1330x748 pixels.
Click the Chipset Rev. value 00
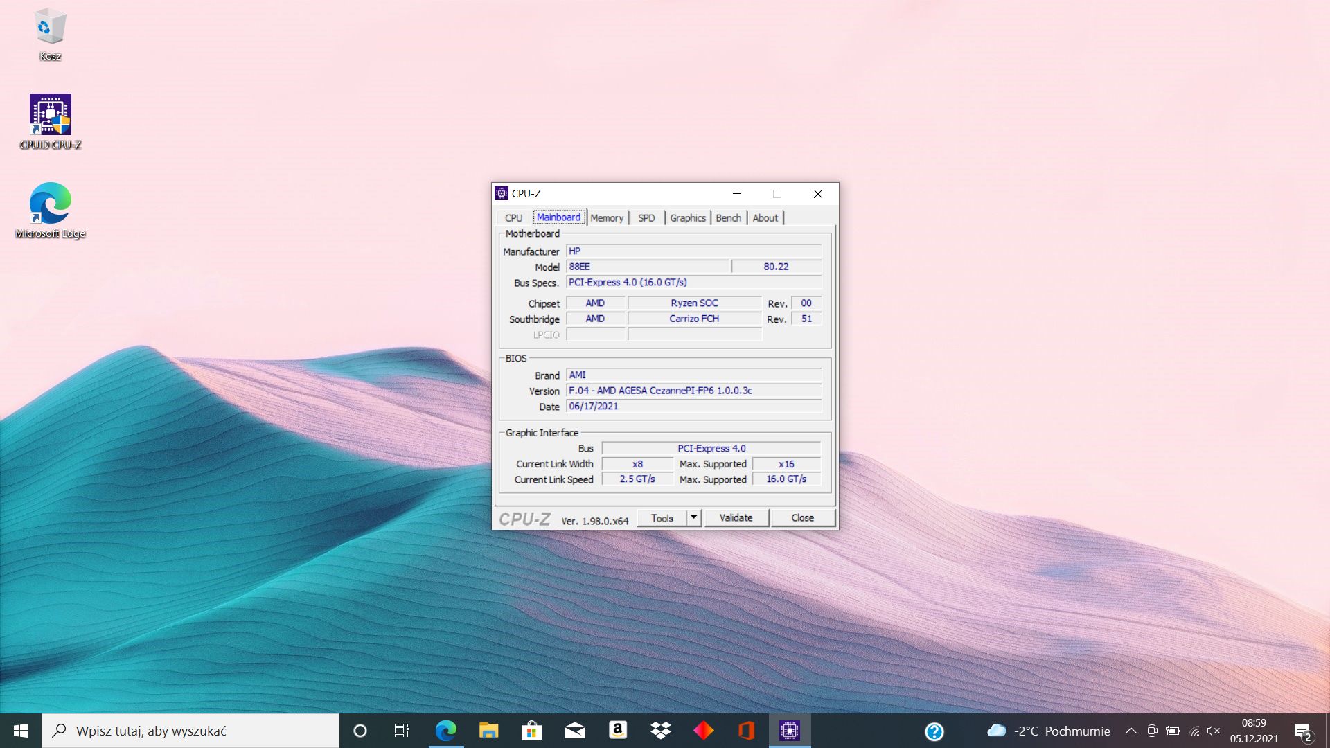806,303
